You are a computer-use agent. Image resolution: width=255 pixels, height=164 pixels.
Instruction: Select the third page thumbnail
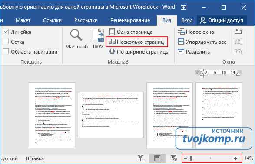click(169, 115)
